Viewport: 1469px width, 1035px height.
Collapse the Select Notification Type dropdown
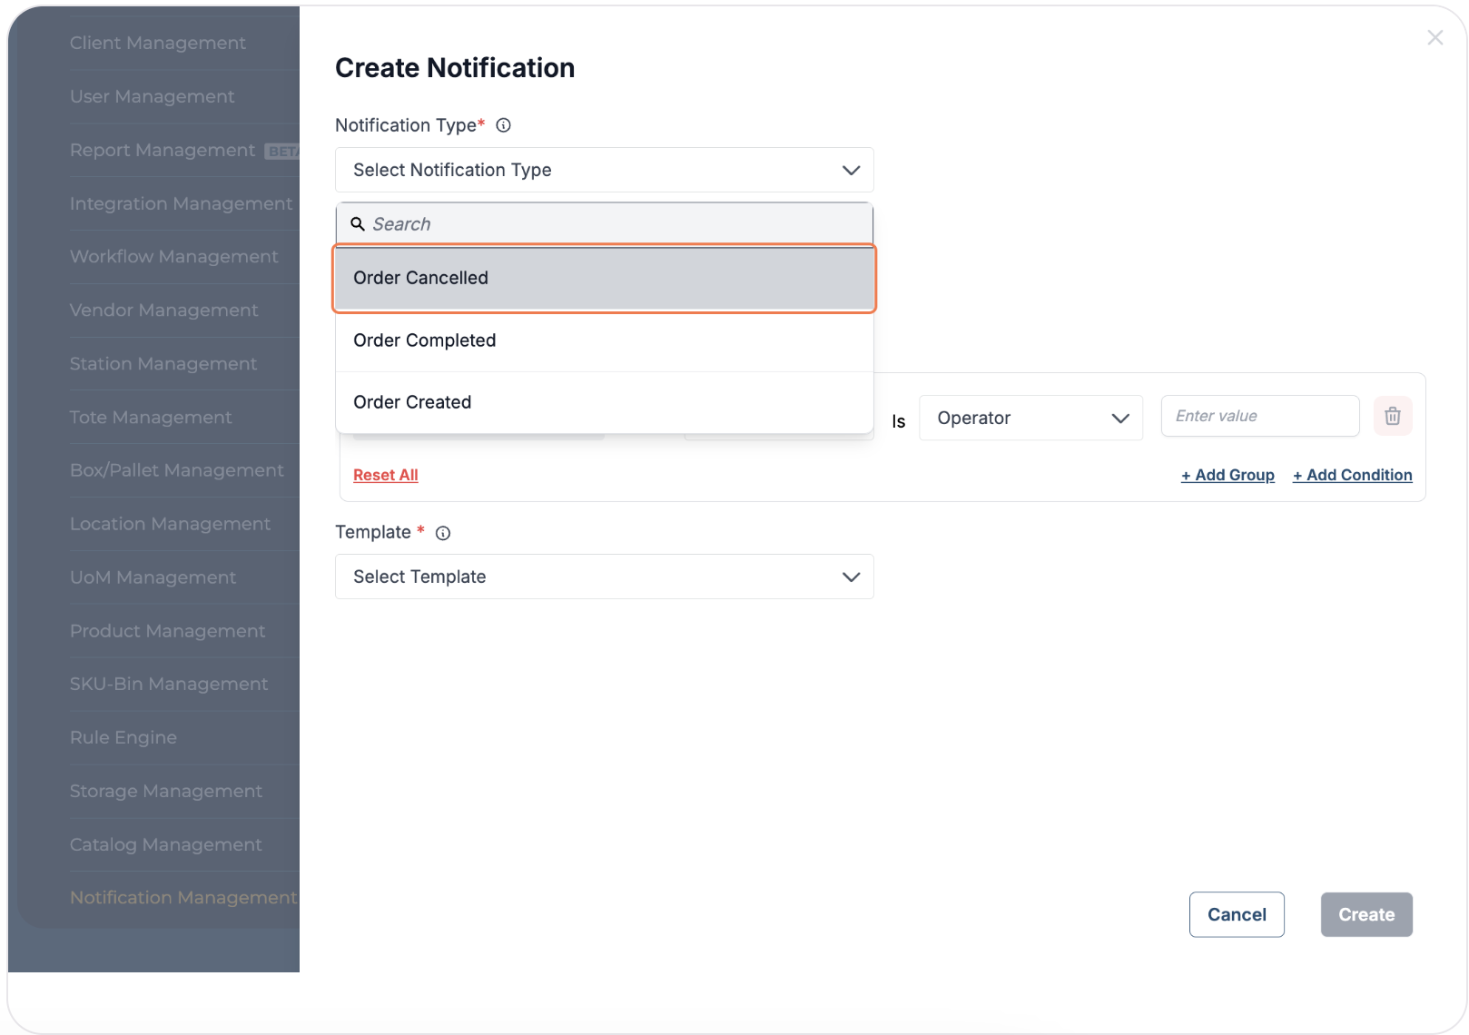(850, 171)
